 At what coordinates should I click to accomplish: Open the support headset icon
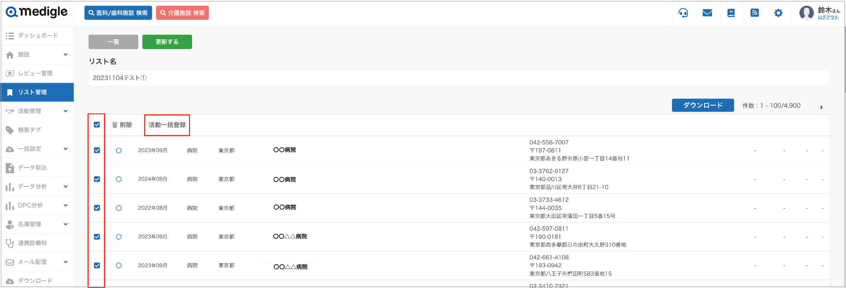point(683,13)
